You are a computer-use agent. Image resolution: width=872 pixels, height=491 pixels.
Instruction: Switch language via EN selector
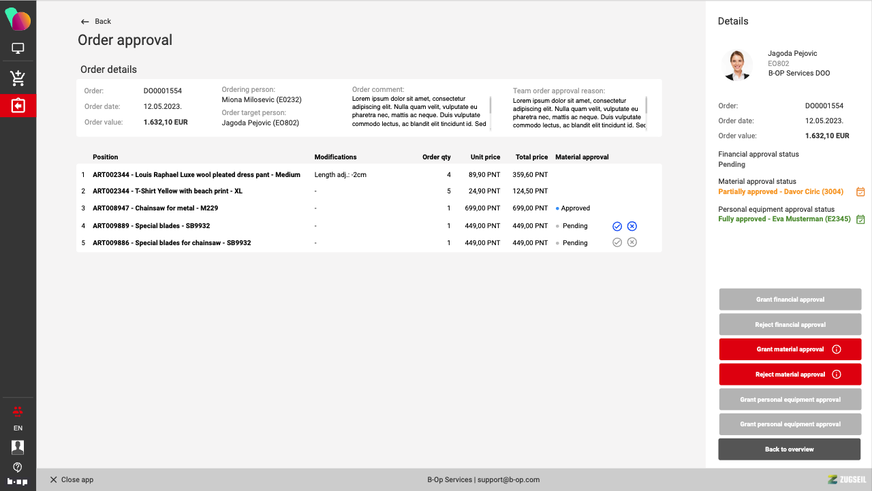click(x=18, y=428)
